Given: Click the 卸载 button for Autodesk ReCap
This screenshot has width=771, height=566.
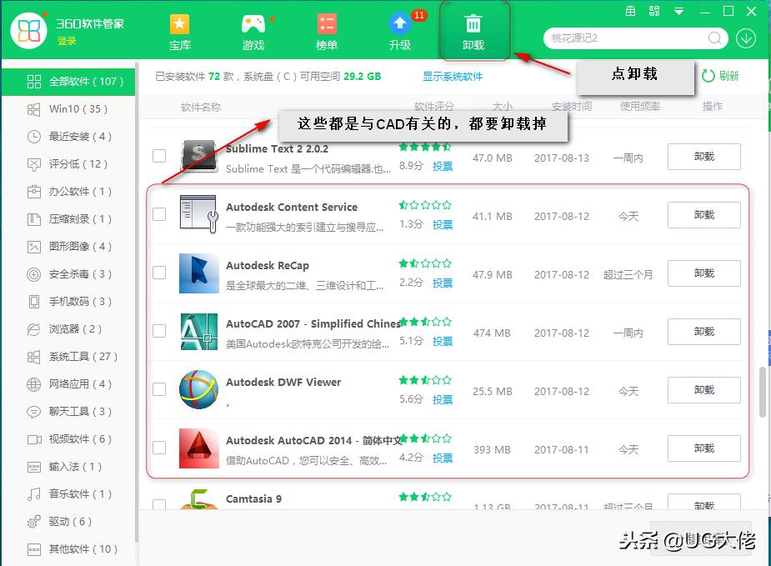Looking at the screenshot, I should [x=704, y=273].
